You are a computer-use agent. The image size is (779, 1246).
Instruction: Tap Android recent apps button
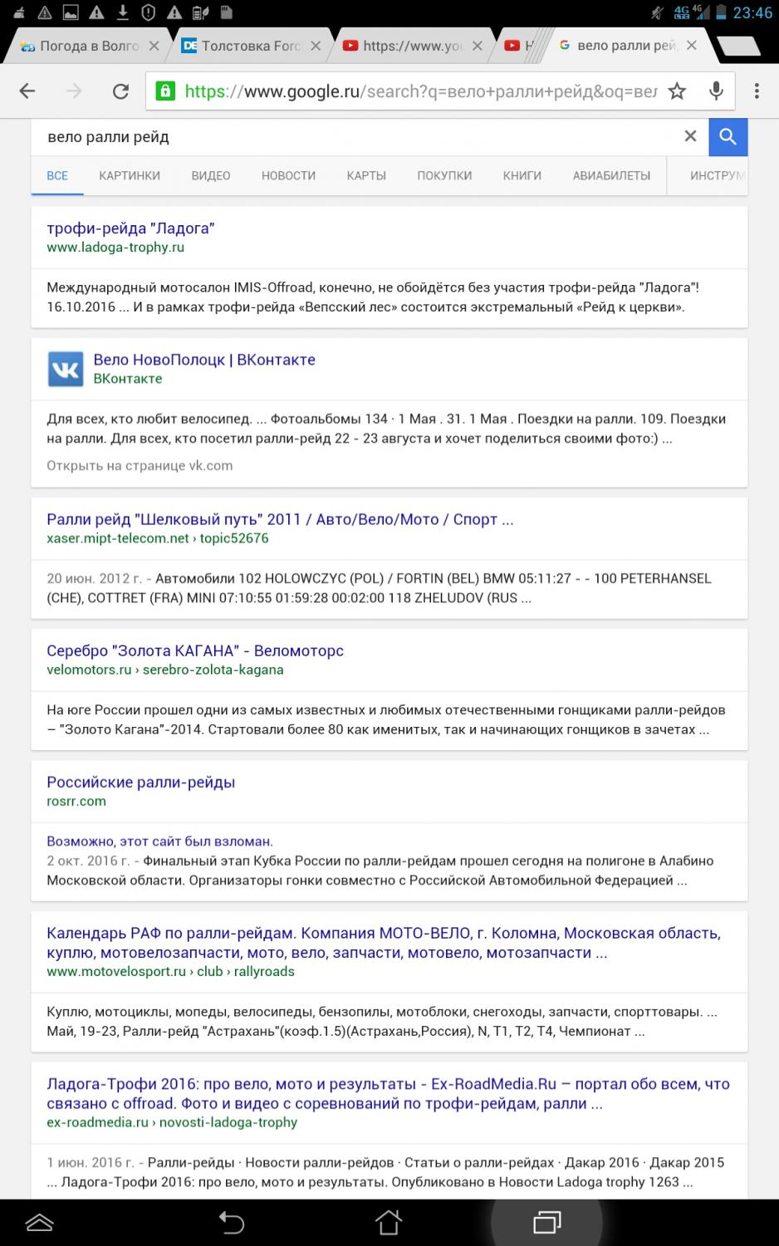click(546, 1222)
